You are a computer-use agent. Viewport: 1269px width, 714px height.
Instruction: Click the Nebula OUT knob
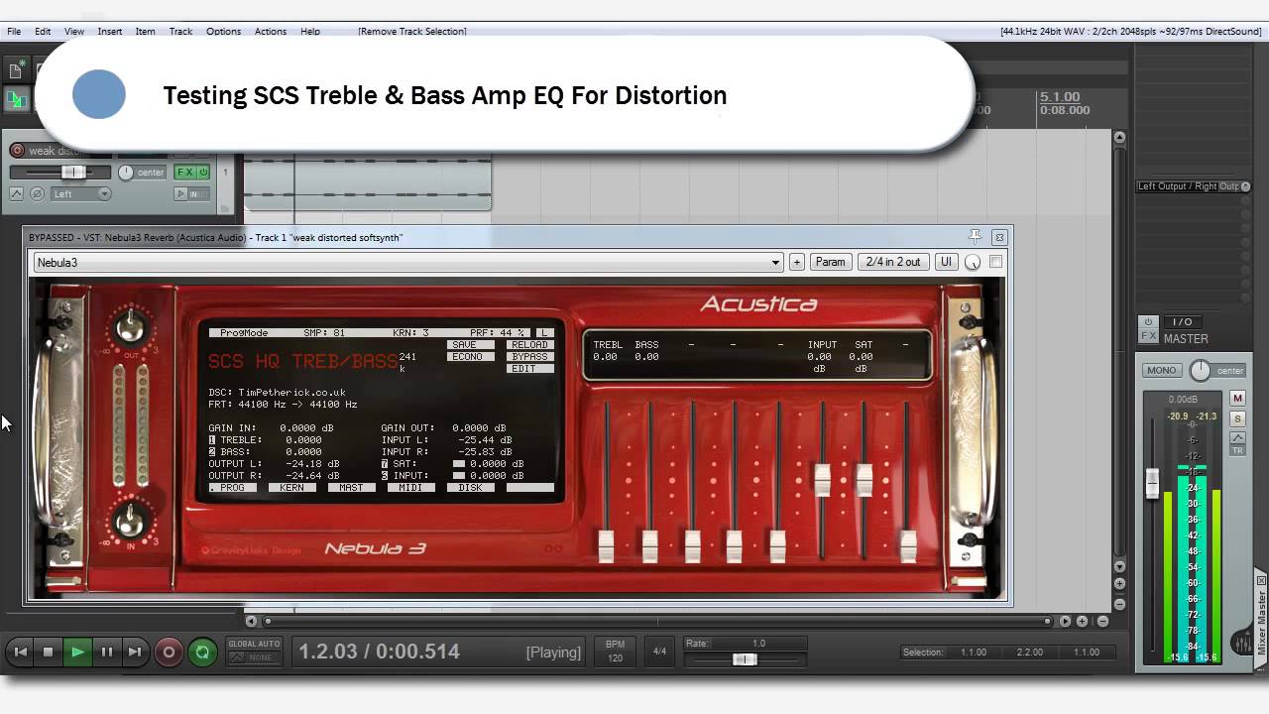tap(130, 326)
